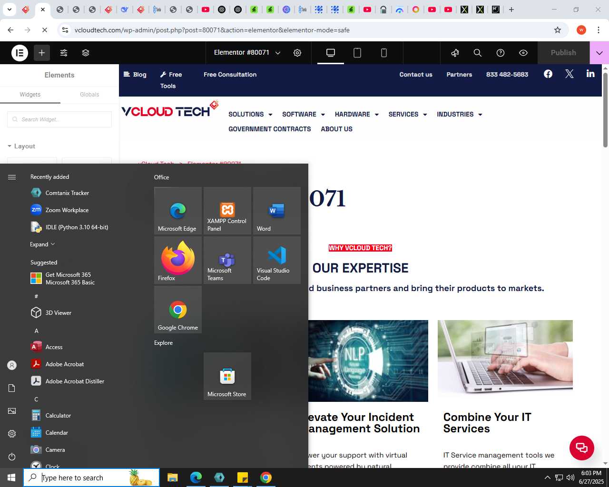
Task: Switch to desktop preview mode
Action: 331,53
